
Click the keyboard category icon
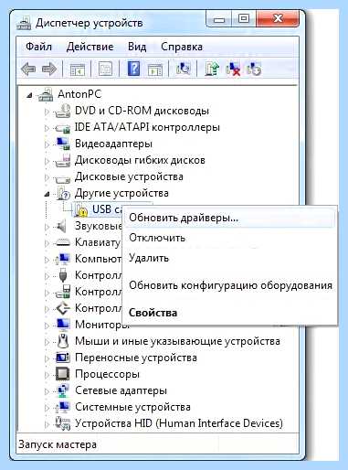63,243
